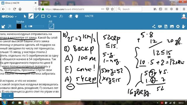
Task: View the site information icon
Action: pos(36,9)
